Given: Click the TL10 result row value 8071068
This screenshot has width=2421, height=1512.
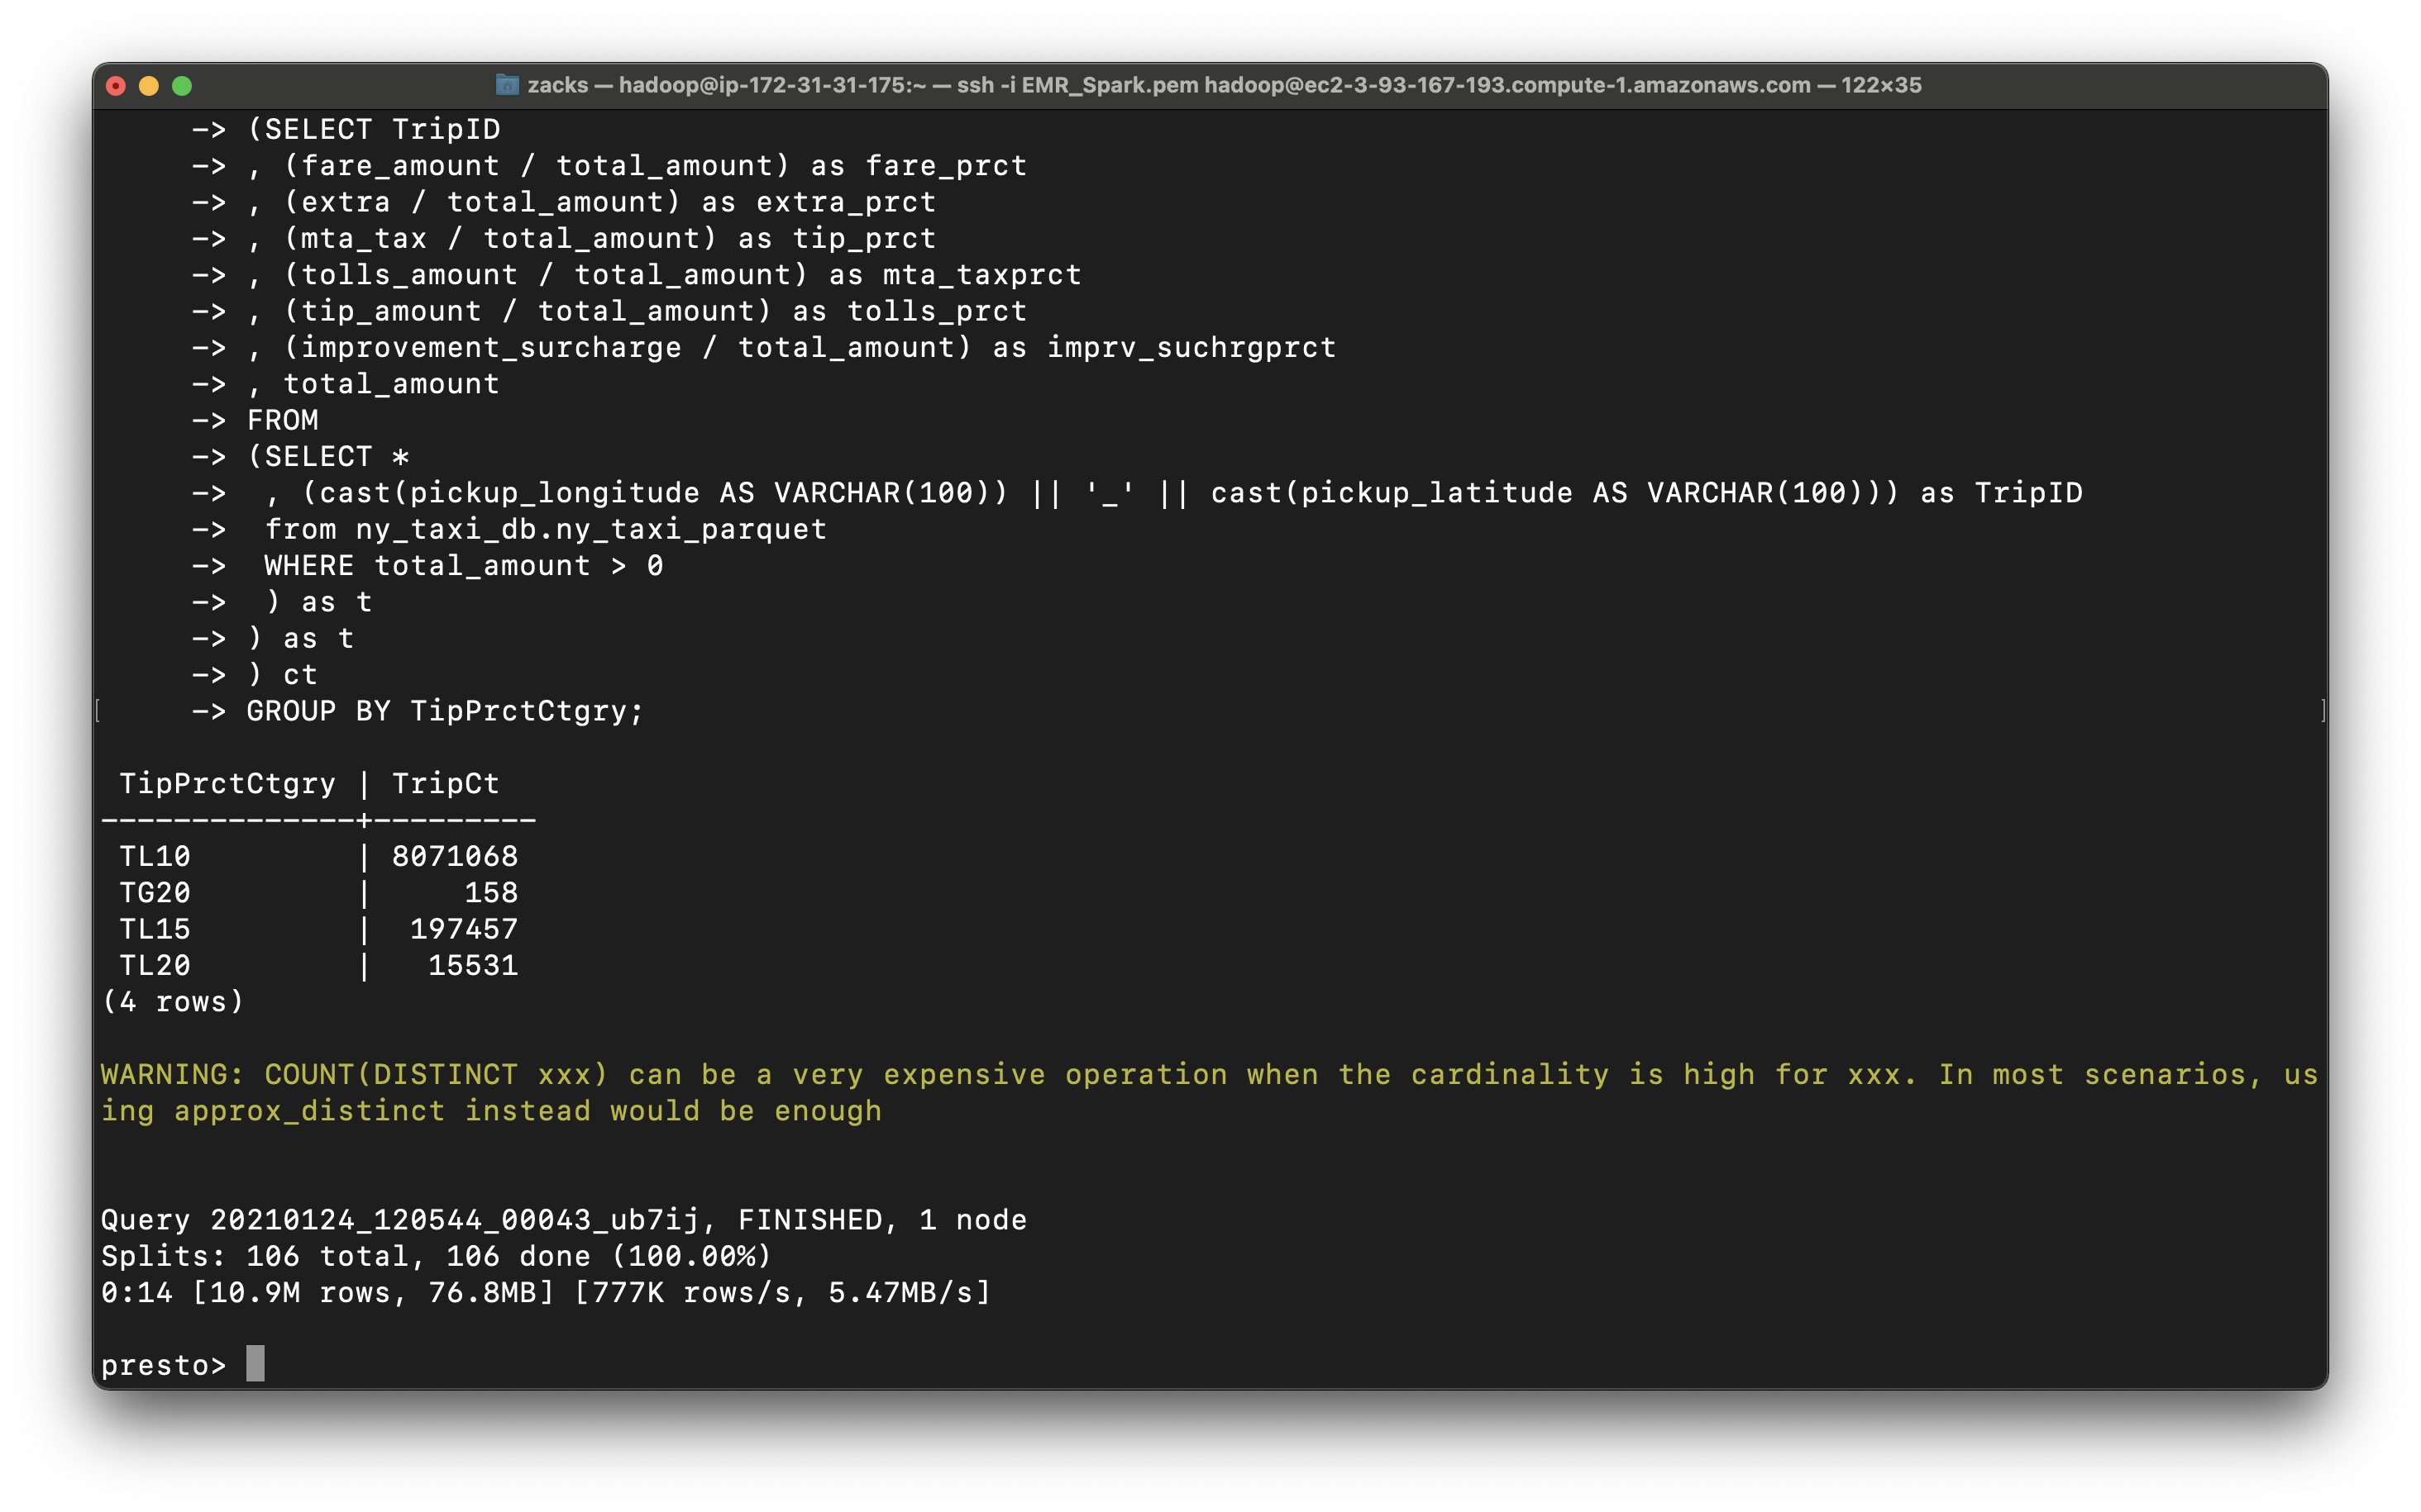Looking at the screenshot, I should pos(454,857).
